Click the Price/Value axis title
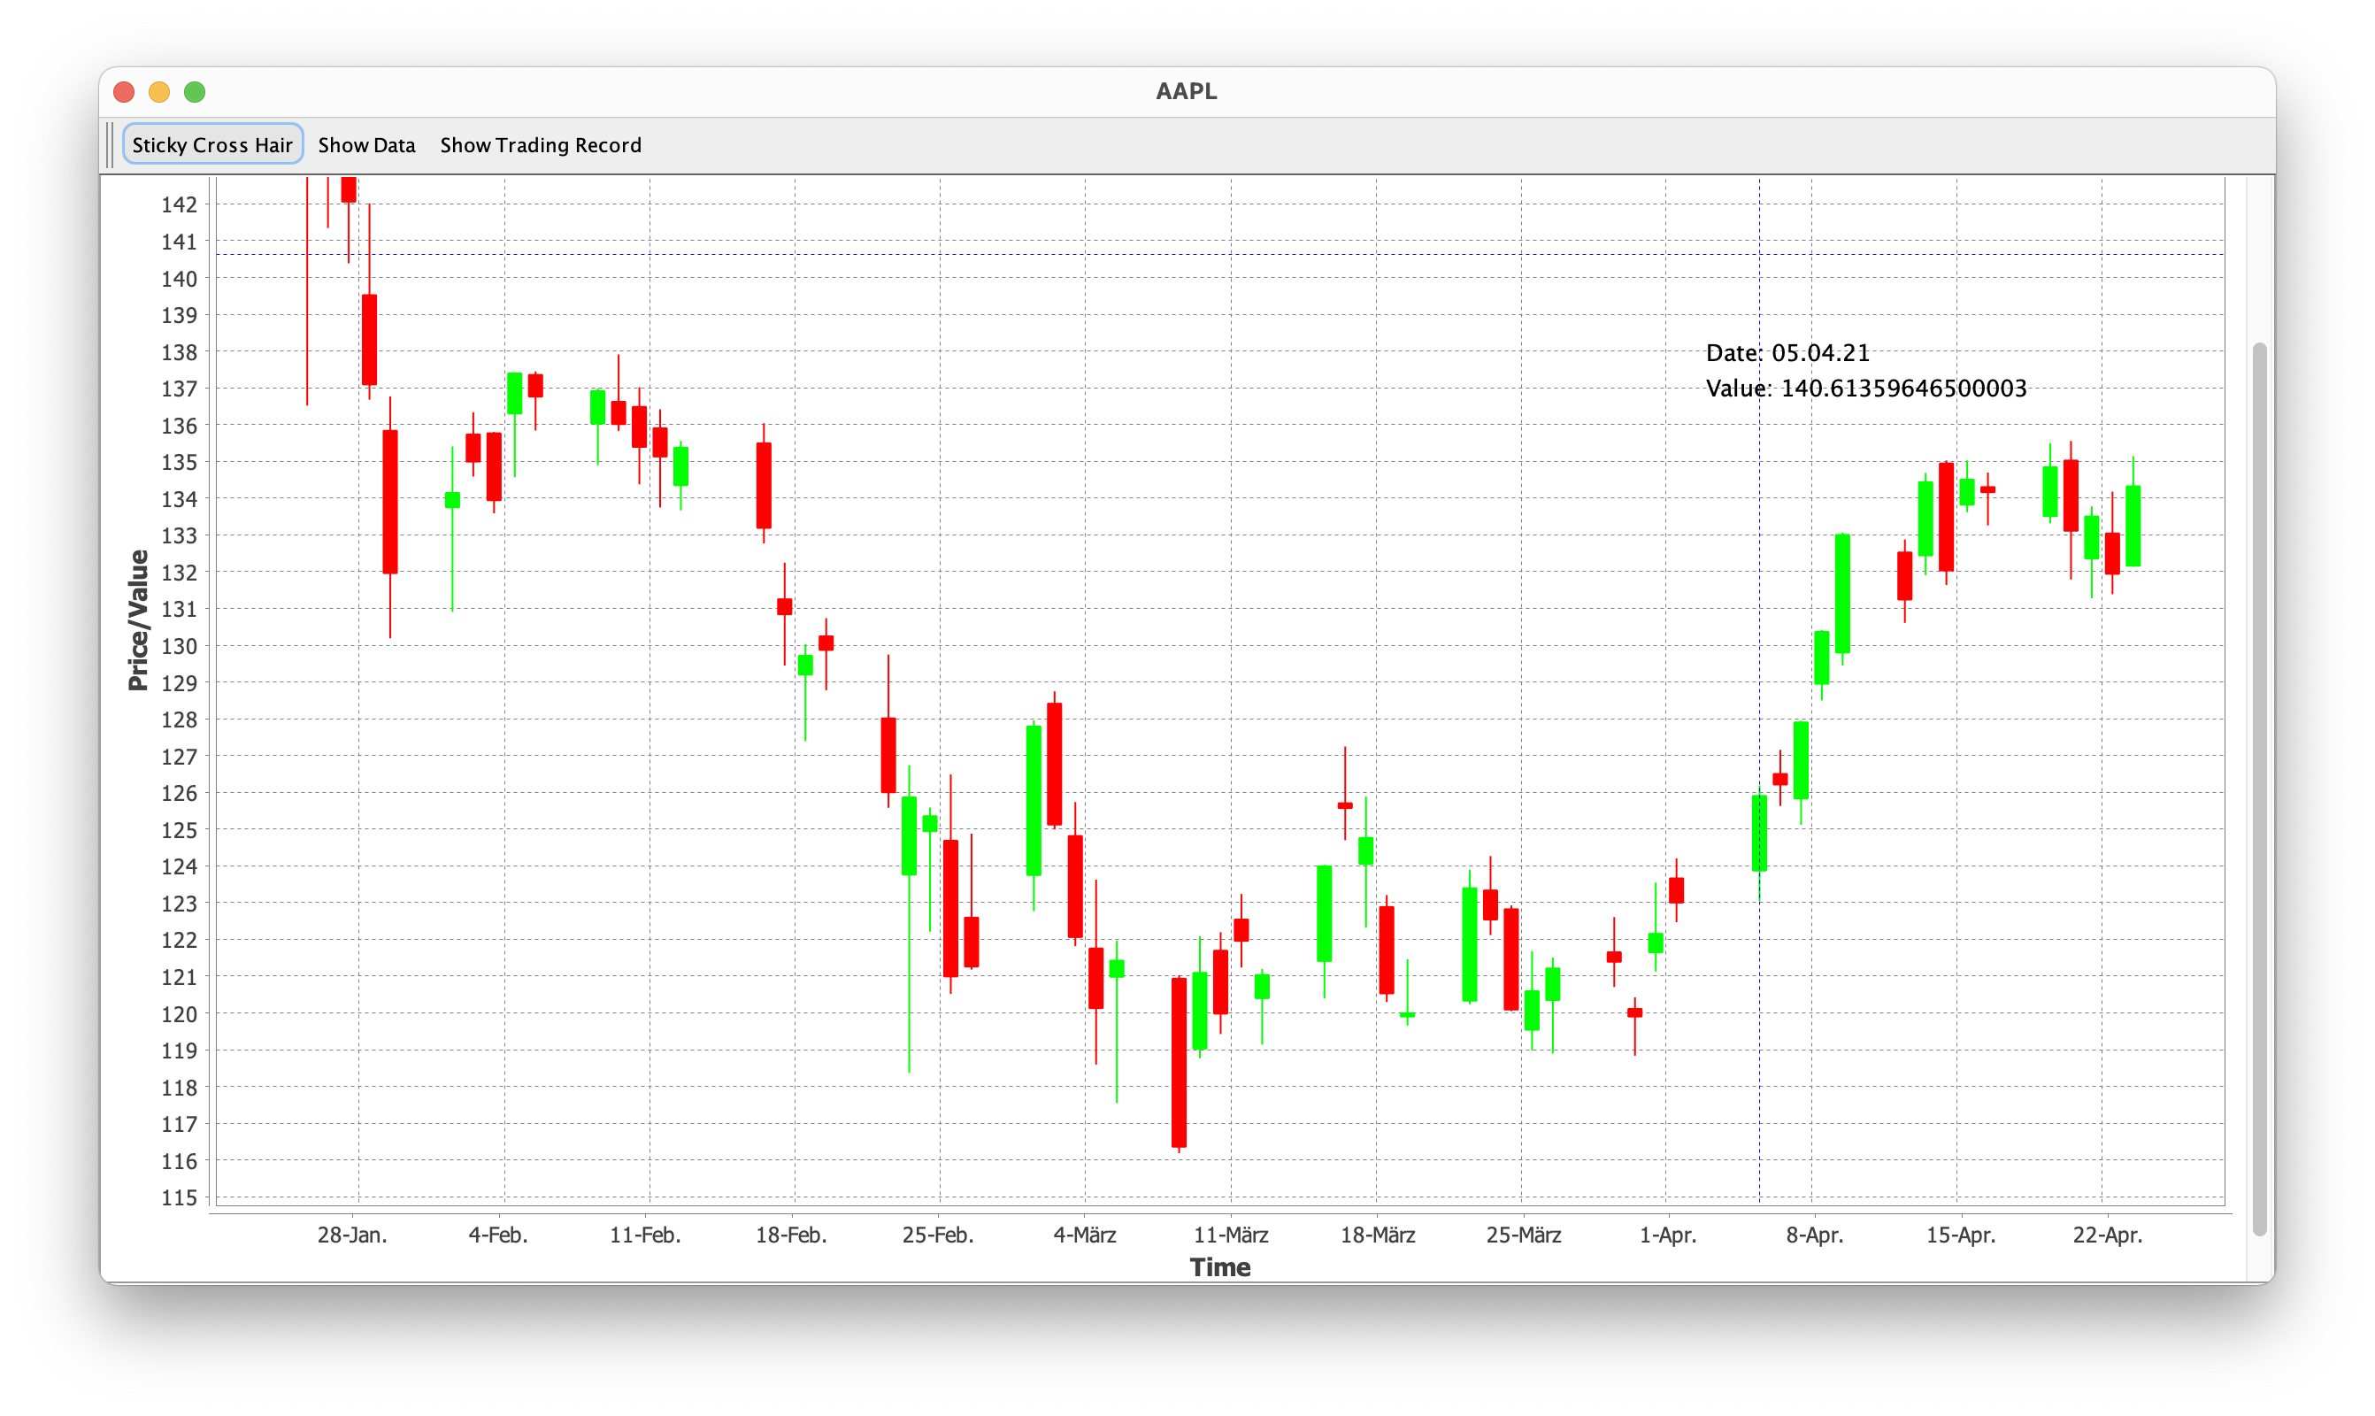Viewport: 2375px width, 1416px height. tap(139, 620)
